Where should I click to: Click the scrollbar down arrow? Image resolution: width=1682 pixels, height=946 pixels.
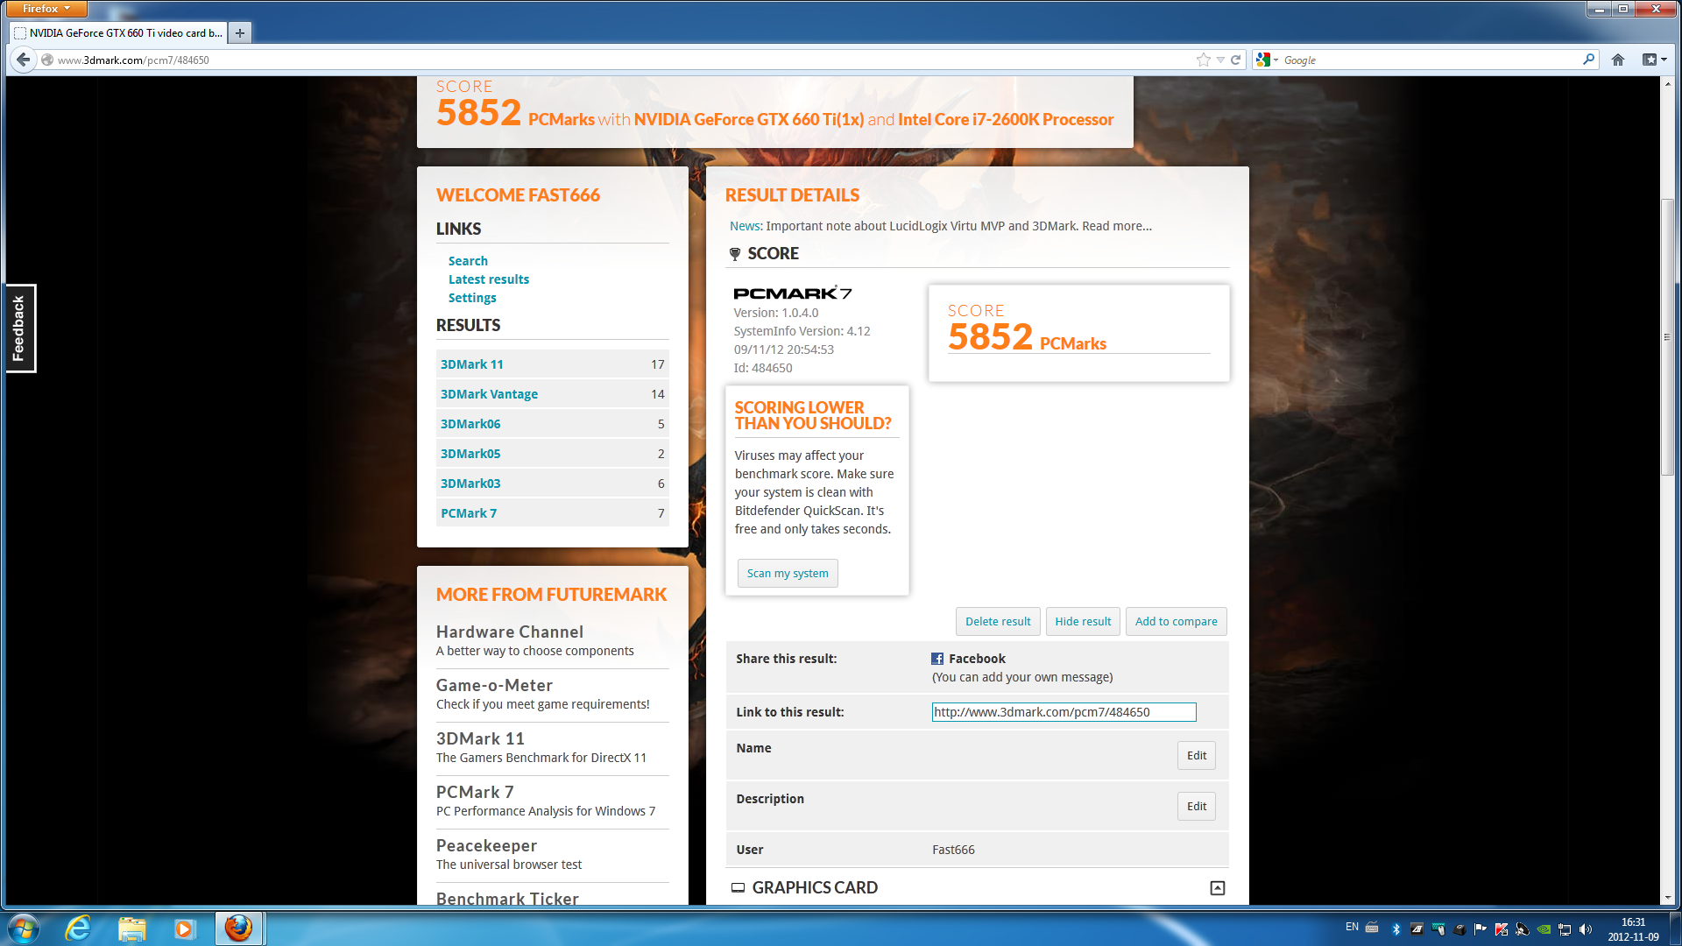point(1667,898)
